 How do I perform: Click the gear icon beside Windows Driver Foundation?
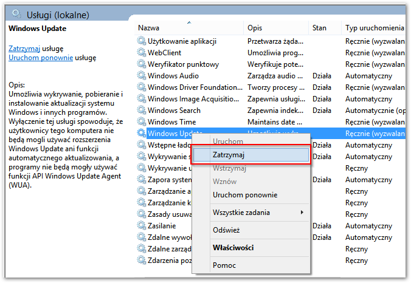142,87
